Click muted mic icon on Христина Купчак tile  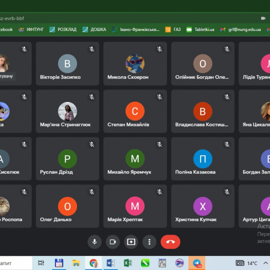pyautogui.click(x=227, y=192)
